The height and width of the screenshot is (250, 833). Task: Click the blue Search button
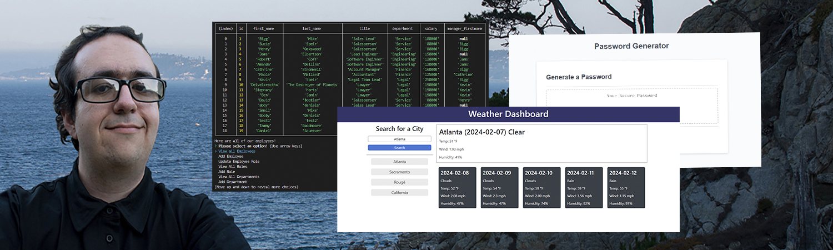[399, 148]
